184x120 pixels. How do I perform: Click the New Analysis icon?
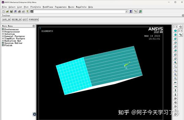tap(3, 11)
